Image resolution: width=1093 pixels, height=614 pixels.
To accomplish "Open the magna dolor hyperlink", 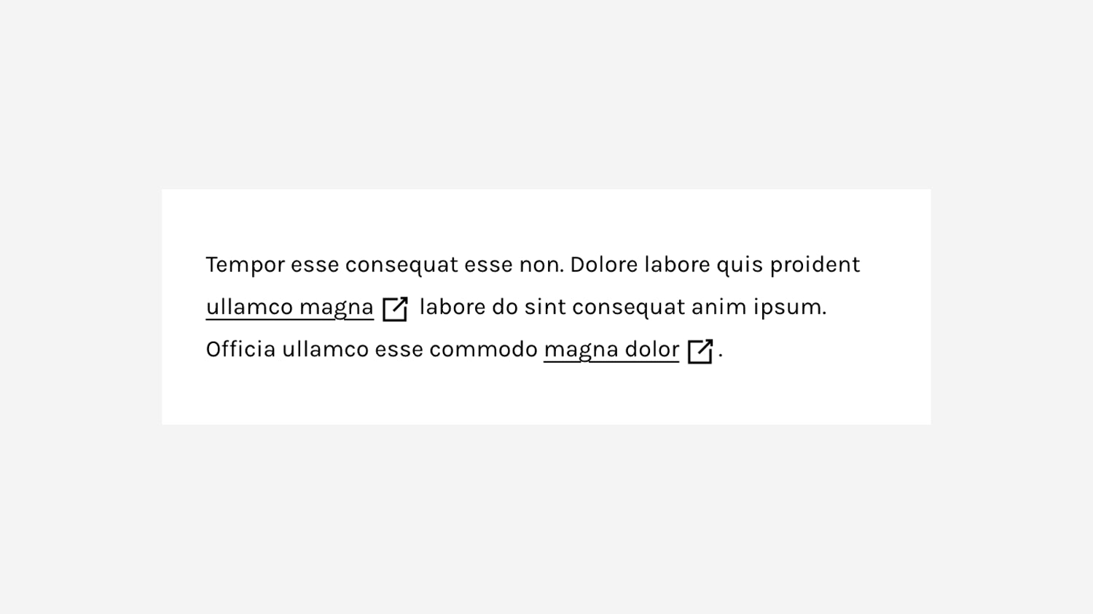I will tap(611, 349).
